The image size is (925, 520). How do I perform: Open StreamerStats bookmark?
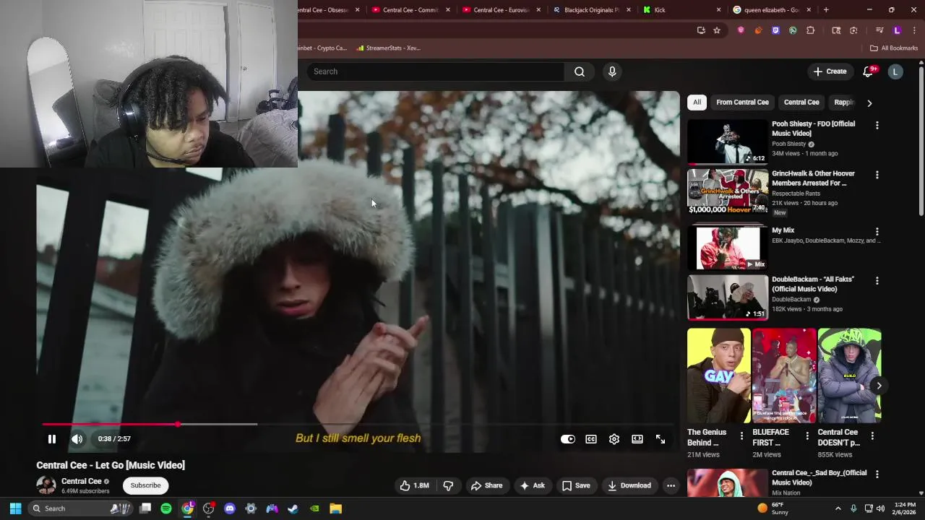389,48
